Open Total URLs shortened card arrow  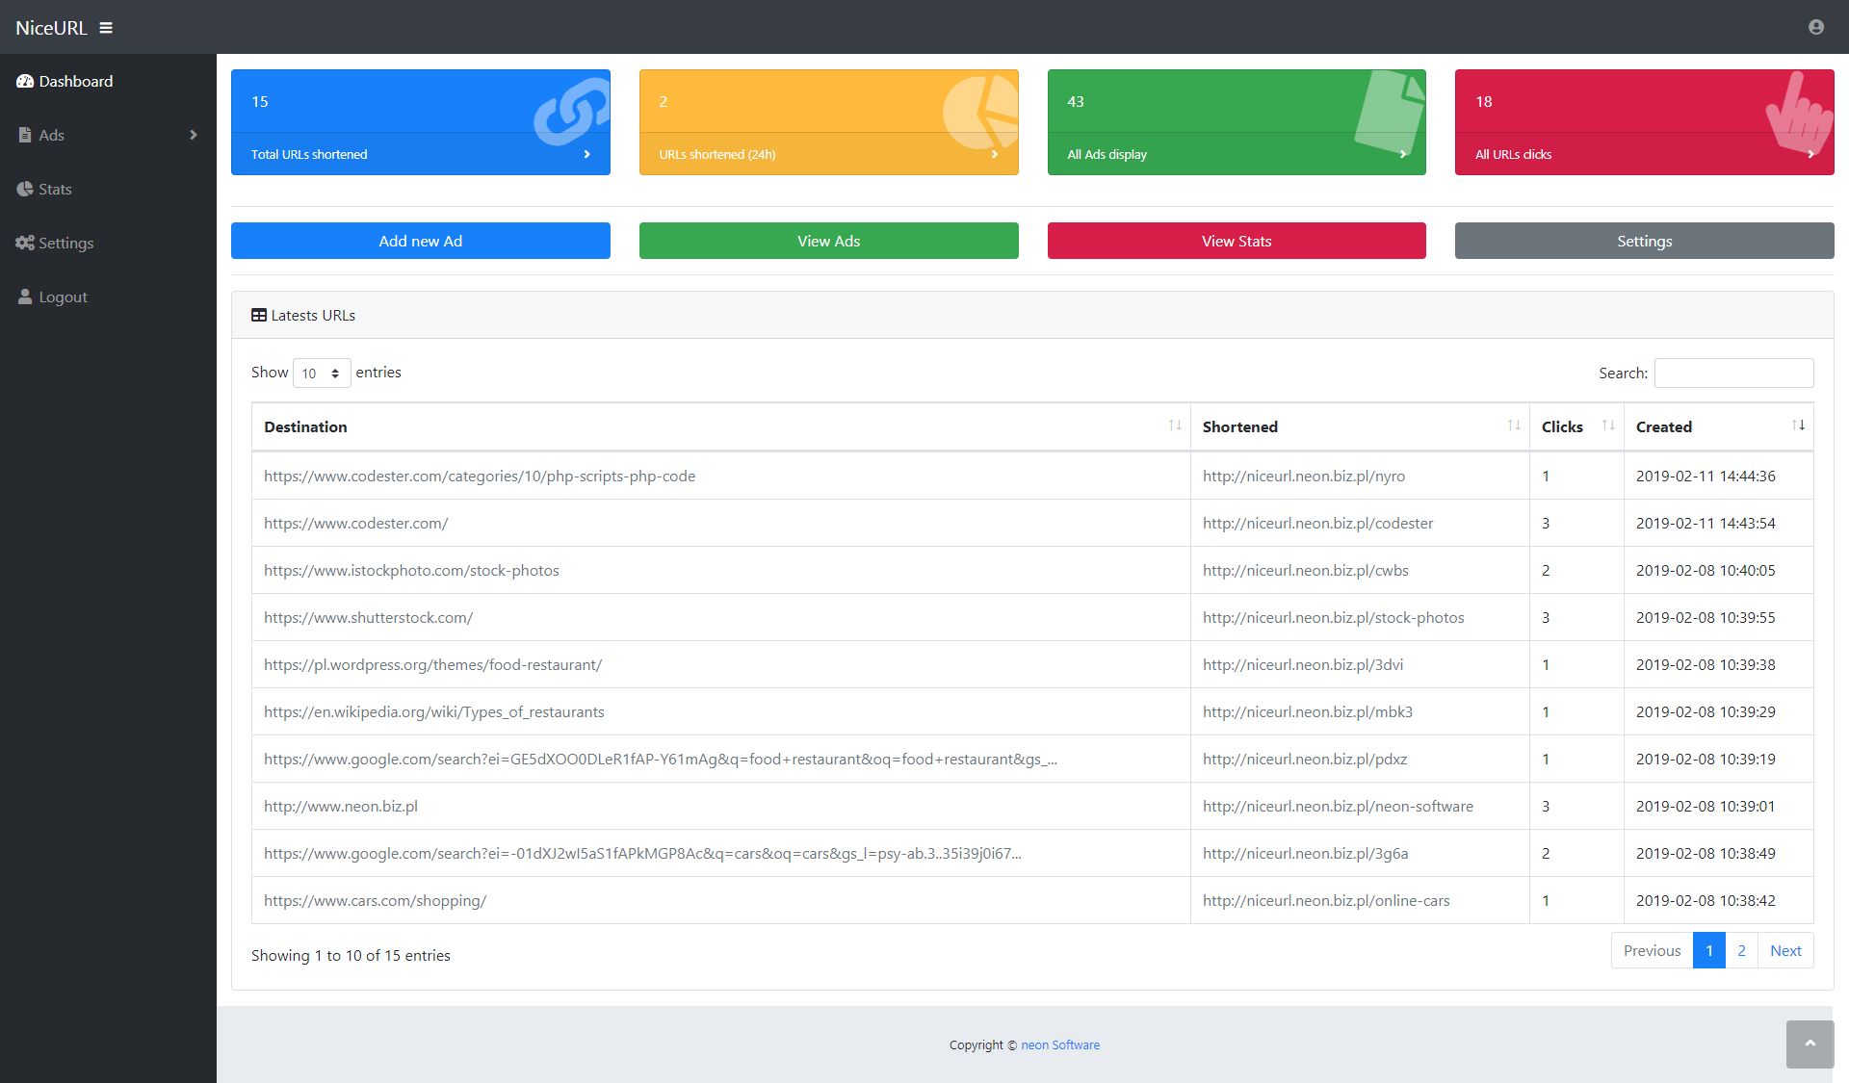coord(586,154)
